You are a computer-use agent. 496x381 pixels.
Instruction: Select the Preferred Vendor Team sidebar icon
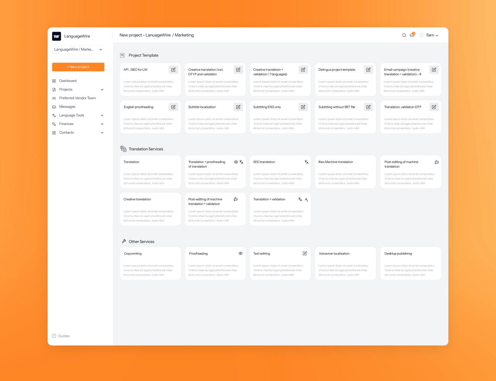pos(54,98)
